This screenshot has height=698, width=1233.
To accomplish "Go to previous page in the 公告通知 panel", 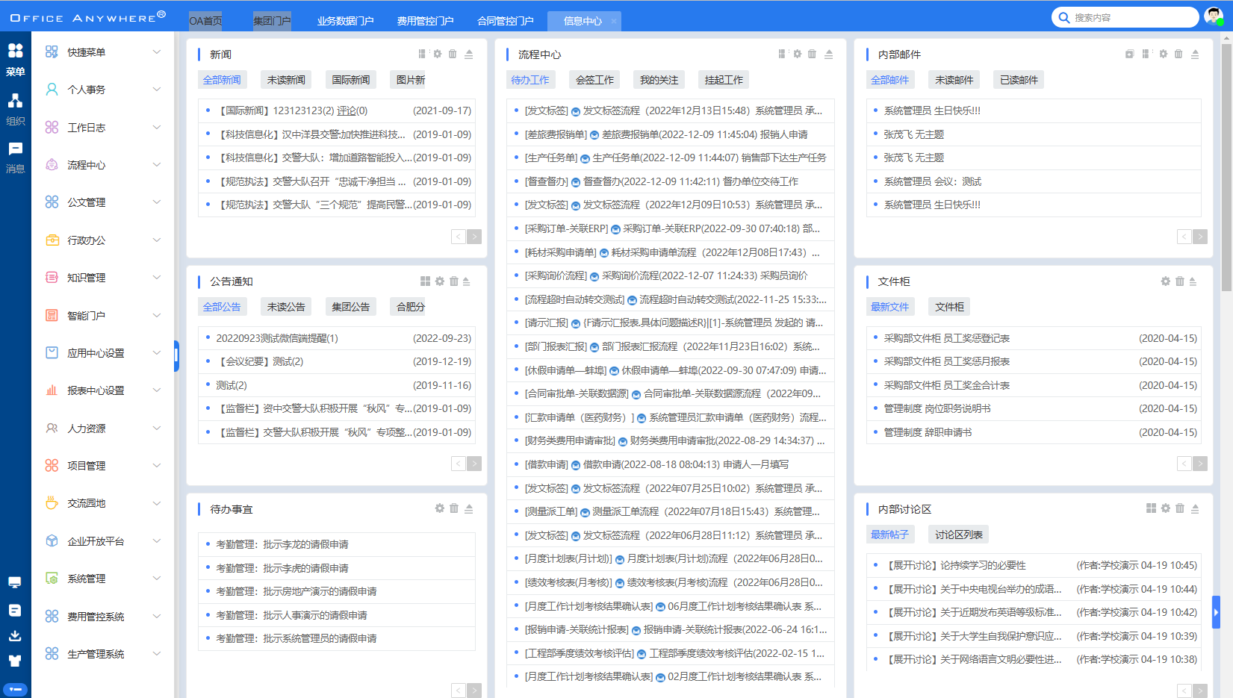I will point(459,464).
